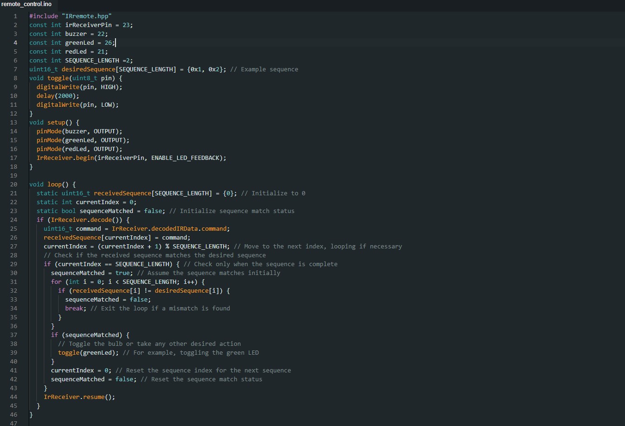The height and width of the screenshot is (426, 625).
Task: Click the toggle(greenLed); call on line 39
Action: 88,352
